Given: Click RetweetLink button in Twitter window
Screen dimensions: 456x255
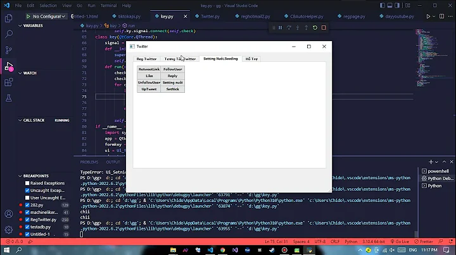Looking at the screenshot, I should pos(149,69).
